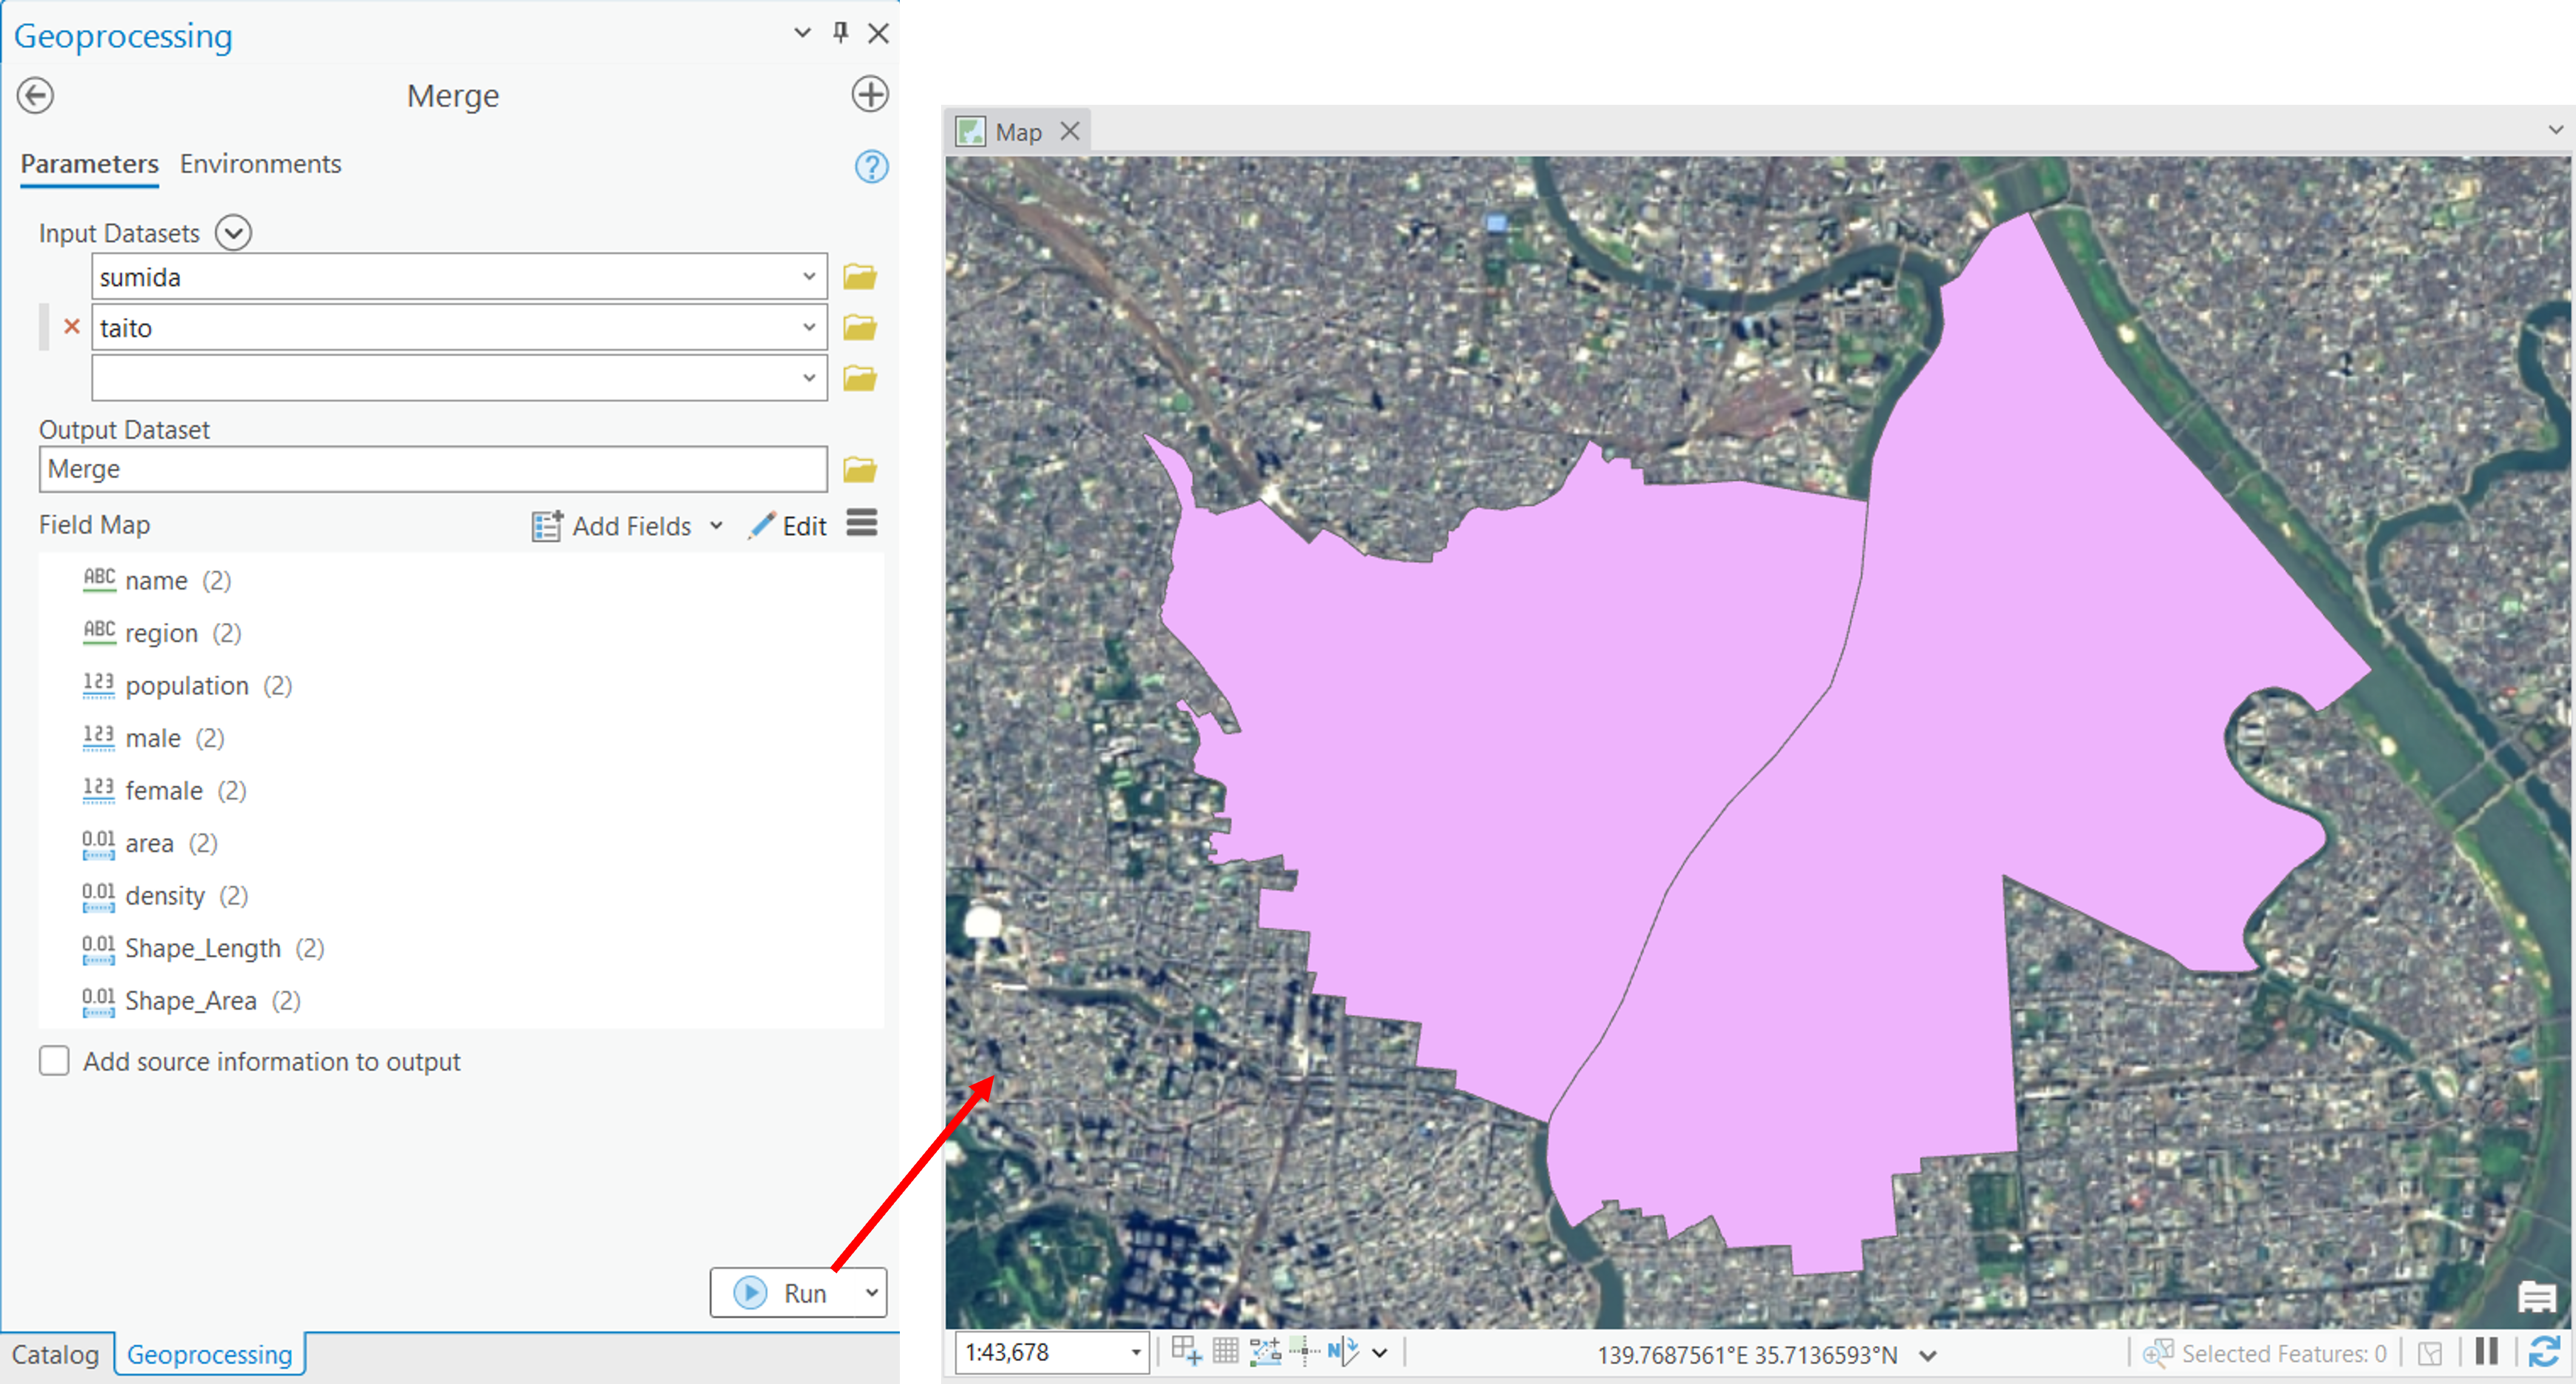Open the map scale 1:43,678 dropdown
The height and width of the screenshot is (1384, 2576).
pyautogui.click(x=1136, y=1353)
